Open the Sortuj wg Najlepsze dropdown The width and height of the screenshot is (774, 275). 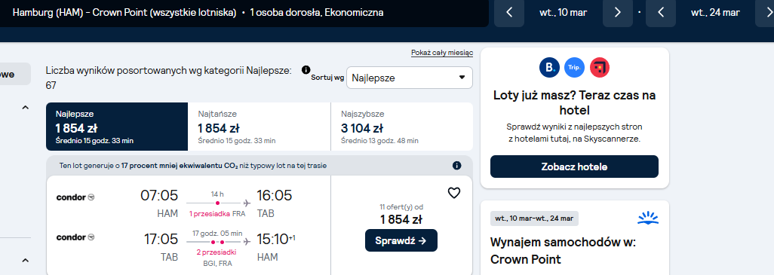[x=409, y=78]
